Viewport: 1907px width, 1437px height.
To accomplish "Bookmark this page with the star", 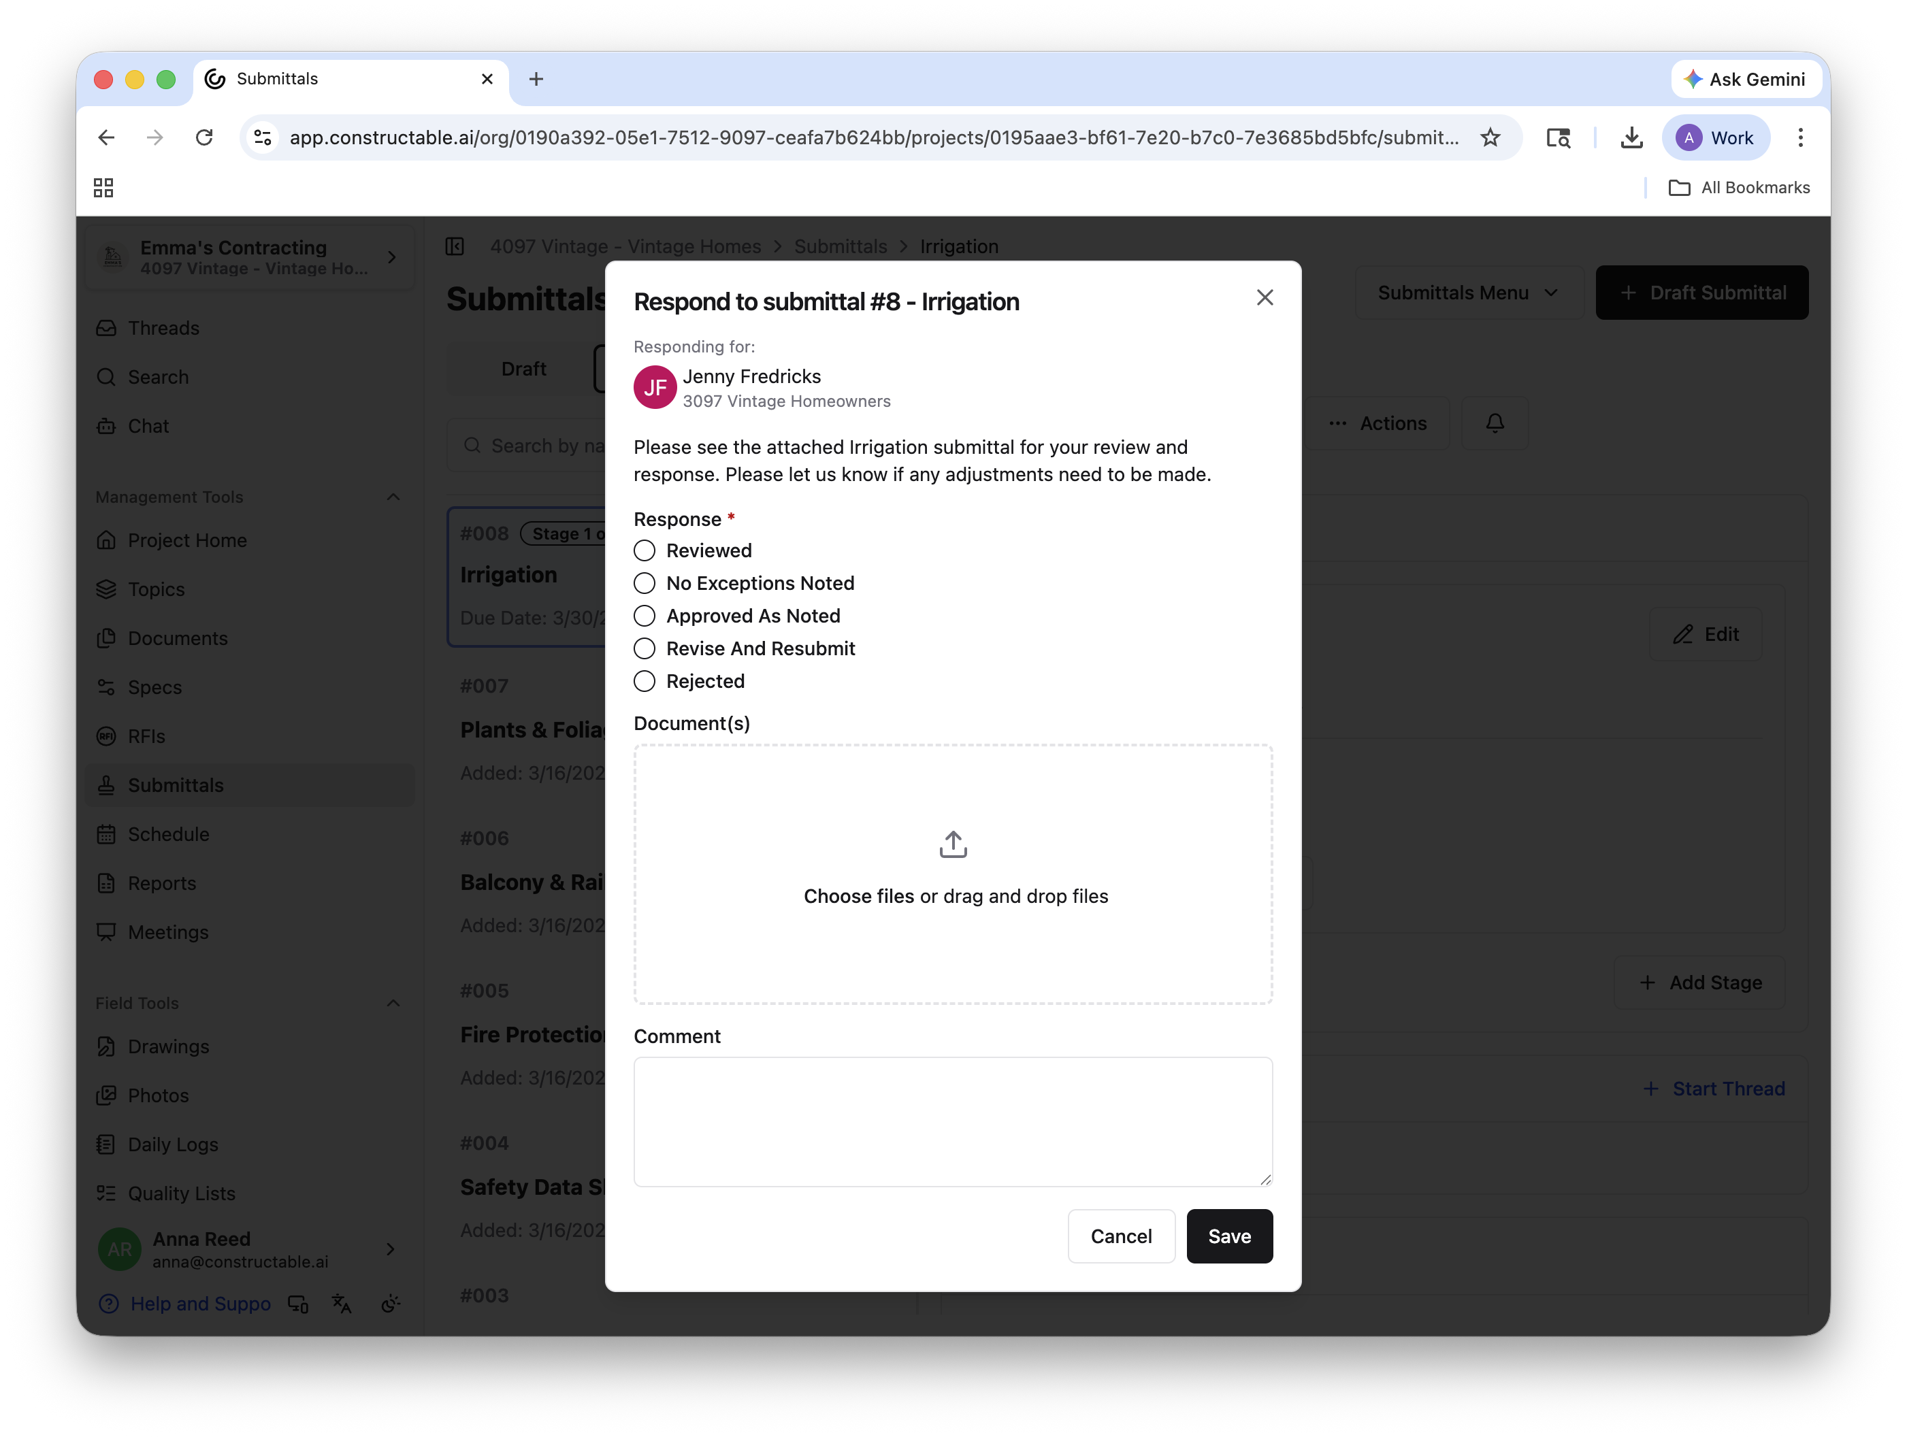I will pos(1490,138).
